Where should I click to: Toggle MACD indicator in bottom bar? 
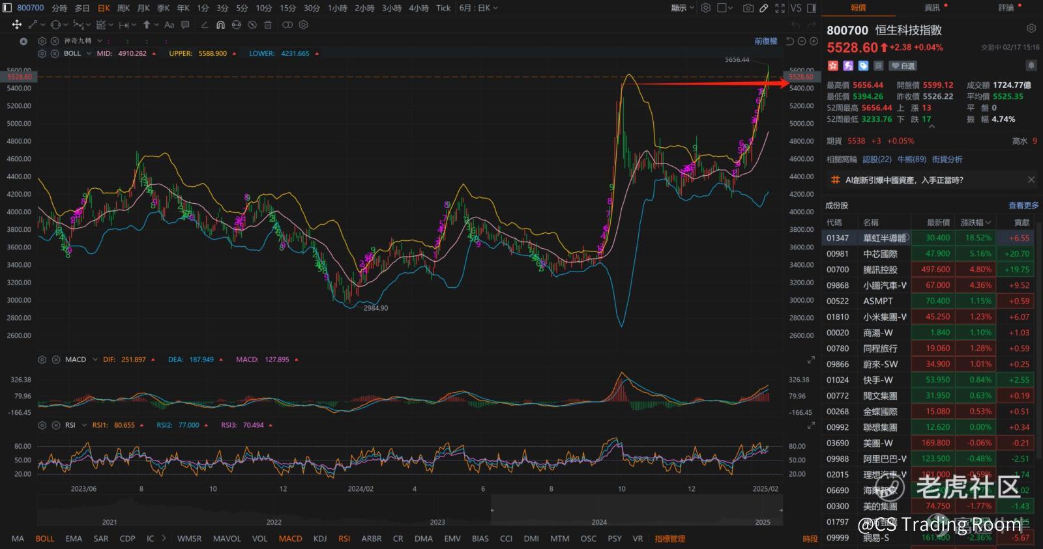pyautogui.click(x=290, y=539)
